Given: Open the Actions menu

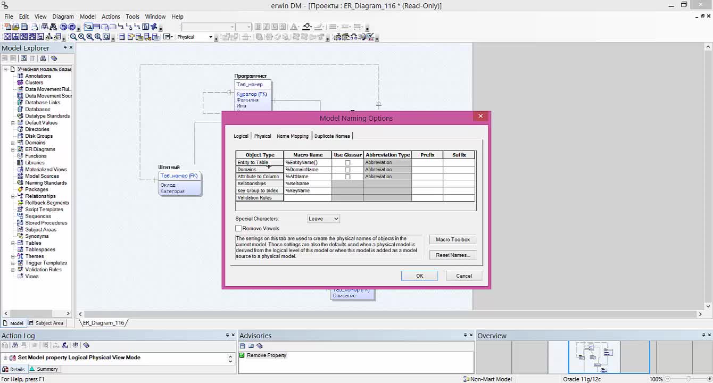Looking at the screenshot, I should pos(111,16).
